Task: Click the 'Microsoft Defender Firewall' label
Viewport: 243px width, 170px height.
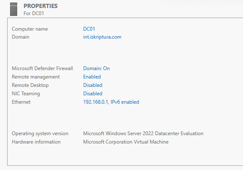Action: 42,68
